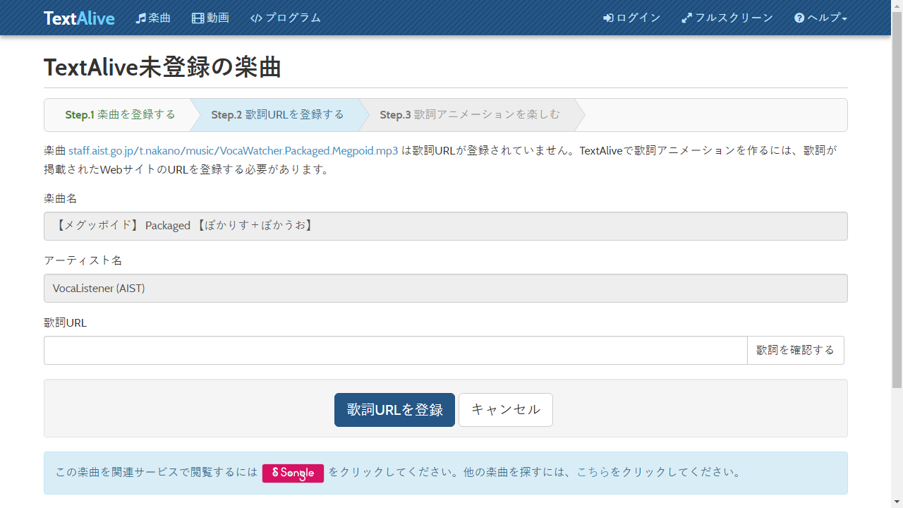
Task: Select the プログラム code icon
Action: (256, 18)
